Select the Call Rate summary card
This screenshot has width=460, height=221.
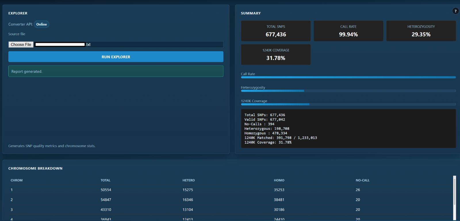click(348, 31)
